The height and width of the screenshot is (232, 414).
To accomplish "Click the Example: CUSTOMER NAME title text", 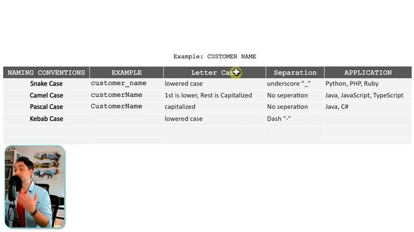I will (x=215, y=57).
